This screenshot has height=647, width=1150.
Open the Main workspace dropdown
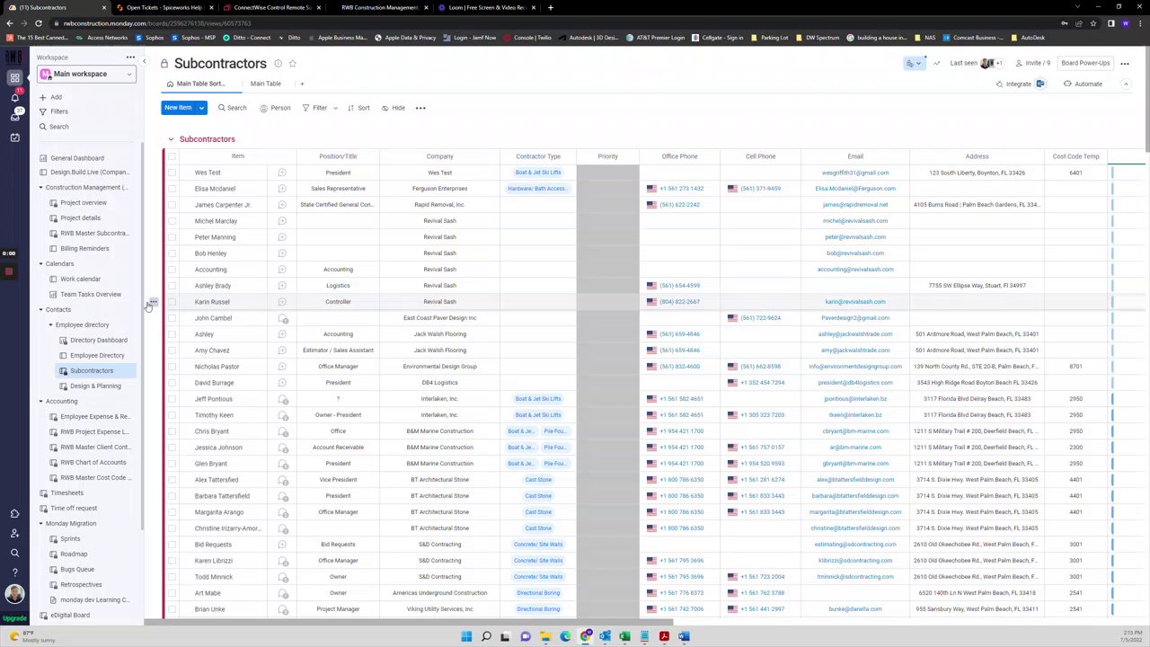click(87, 74)
